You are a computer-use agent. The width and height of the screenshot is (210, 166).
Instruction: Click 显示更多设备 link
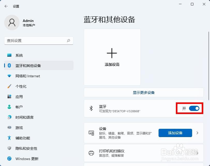coord(144,93)
